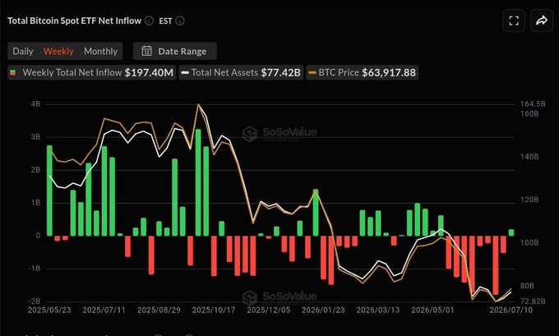Click the 2026/01/23 x-axis date label
This screenshot has height=336, width=559.
(x=323, y=310)
